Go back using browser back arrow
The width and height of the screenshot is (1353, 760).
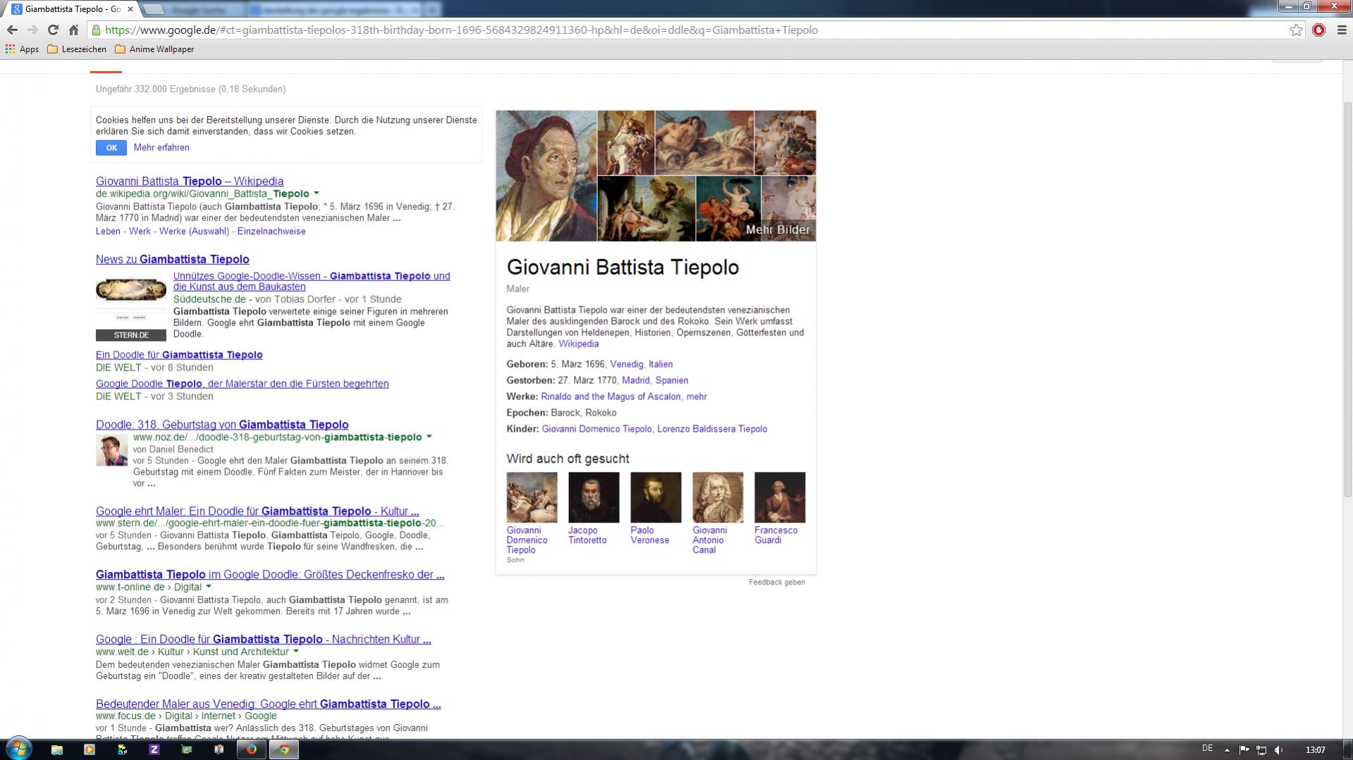tap(12, 30)
